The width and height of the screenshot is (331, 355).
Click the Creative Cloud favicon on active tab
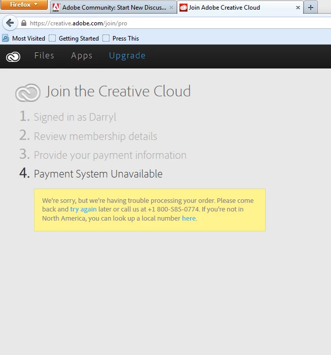pos(183,8)
